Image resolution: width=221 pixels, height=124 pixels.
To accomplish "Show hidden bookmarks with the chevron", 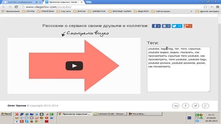I will [x=191, y=11].
